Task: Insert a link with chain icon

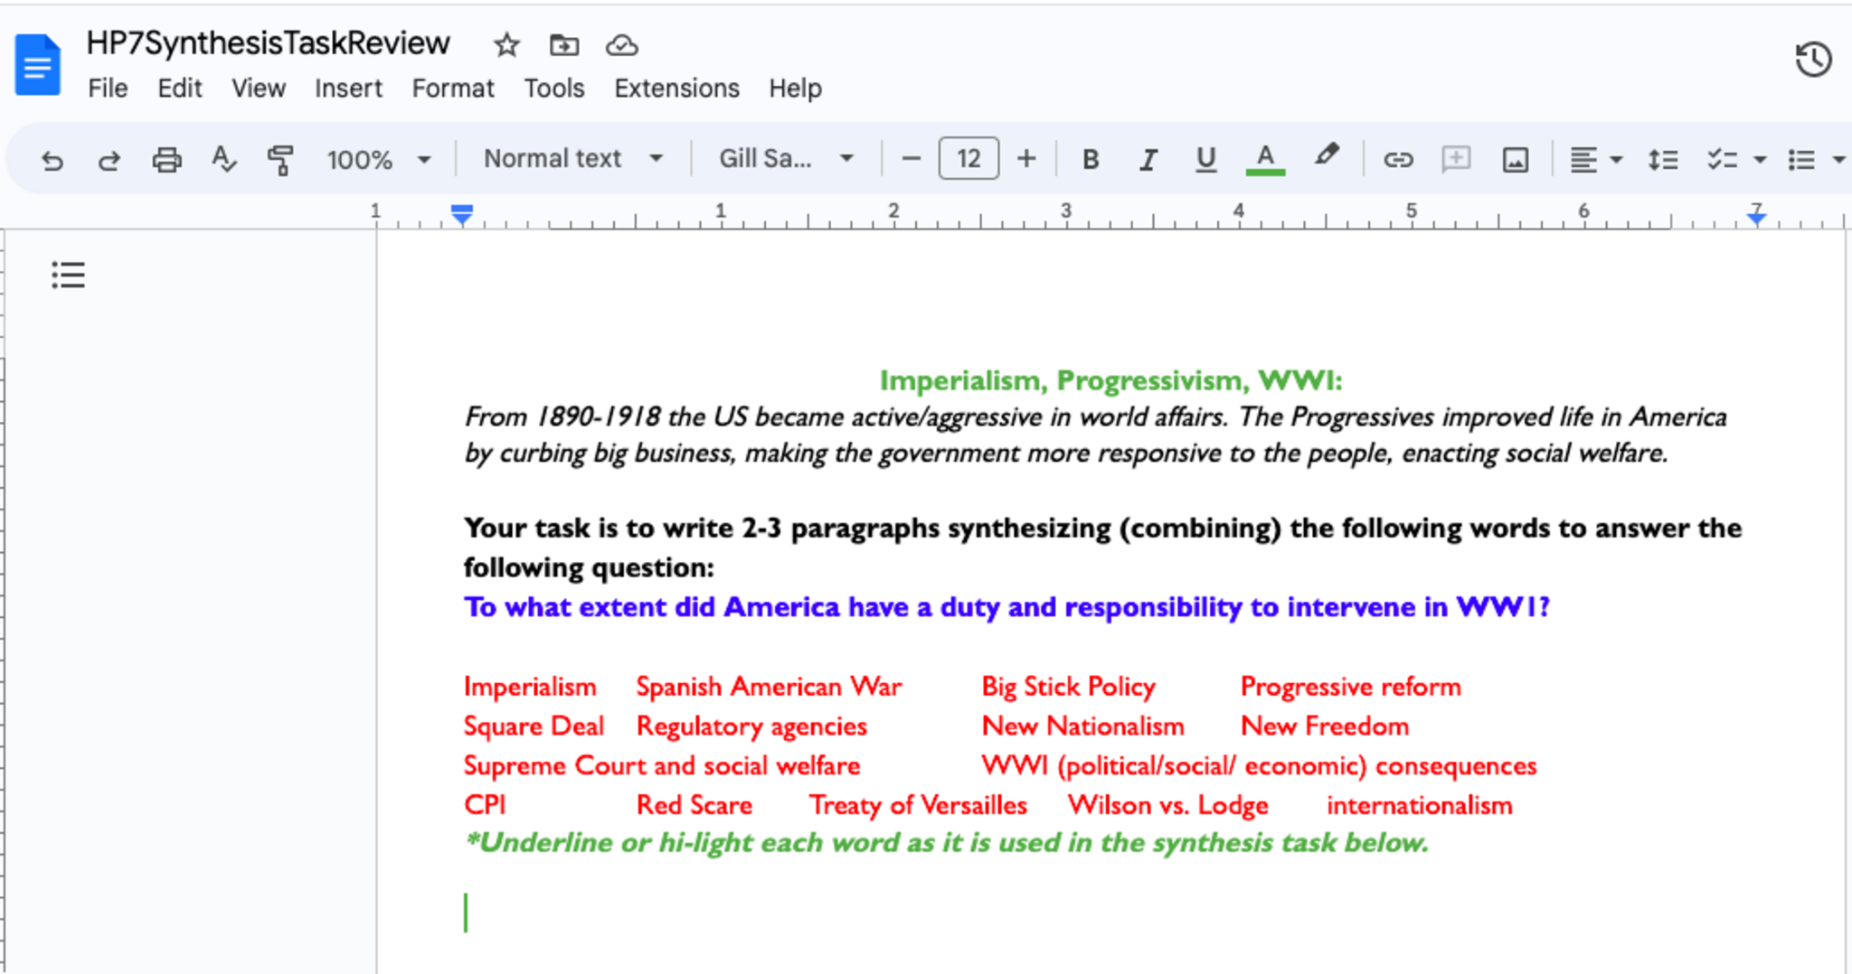Action: (x=1397, y=160)
